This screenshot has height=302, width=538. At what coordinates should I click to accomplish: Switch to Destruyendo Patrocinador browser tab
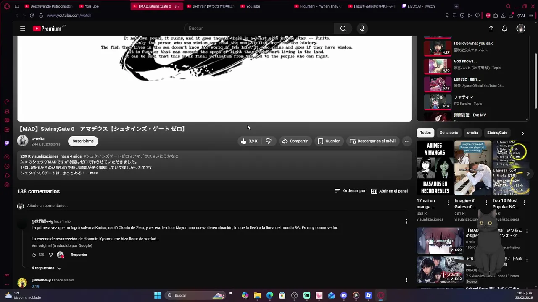coord(49,6)
